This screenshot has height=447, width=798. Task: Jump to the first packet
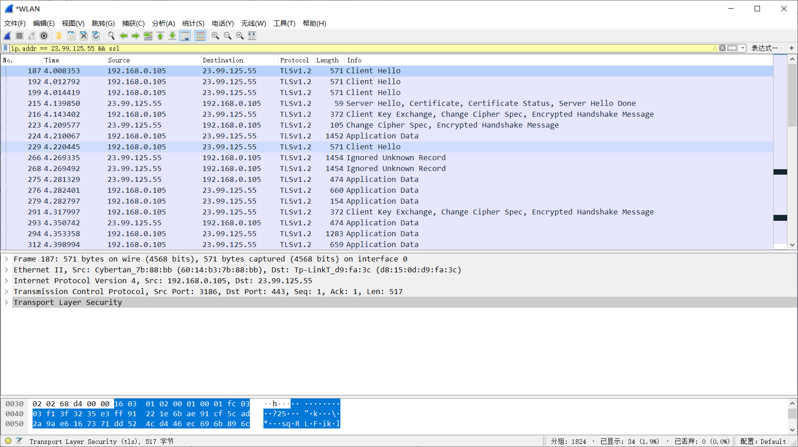pyautogui.click(x=160, y=36)
